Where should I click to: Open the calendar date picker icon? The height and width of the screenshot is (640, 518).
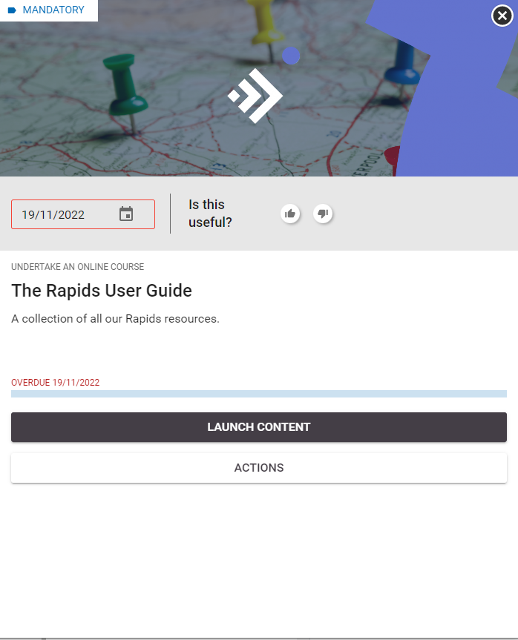[126, 214]
